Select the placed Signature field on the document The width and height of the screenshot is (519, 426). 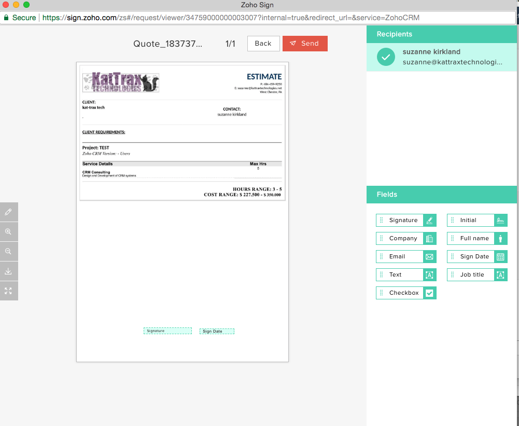coord(167,331)
